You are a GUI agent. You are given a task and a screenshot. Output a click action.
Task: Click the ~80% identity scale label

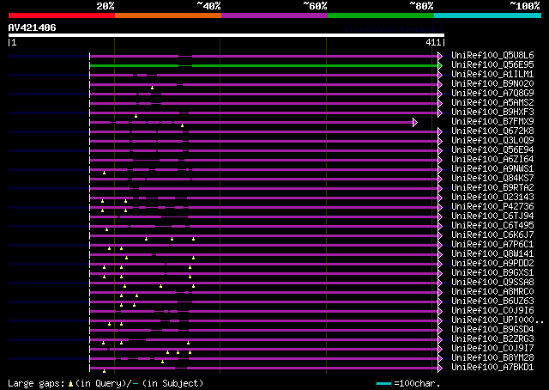pos(421,6)
